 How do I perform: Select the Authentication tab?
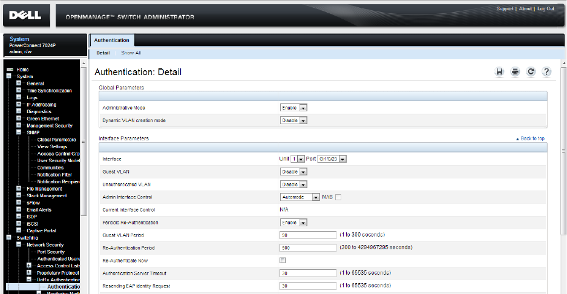(112, 40)
